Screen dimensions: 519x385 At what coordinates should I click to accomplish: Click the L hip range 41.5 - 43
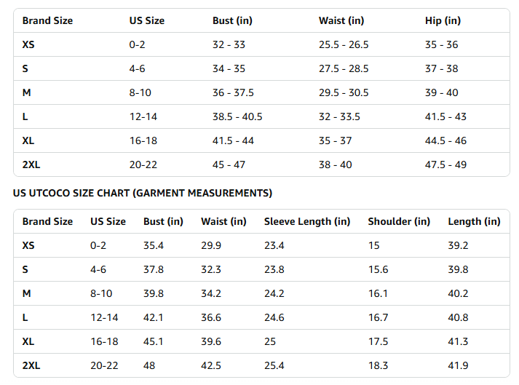(x=445, y=116)
